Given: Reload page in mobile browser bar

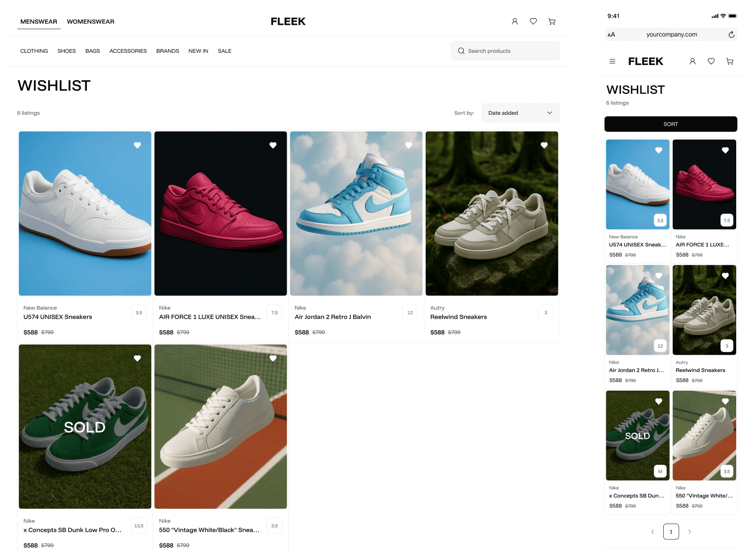Looking at the screenshot, I should [731, 34].
